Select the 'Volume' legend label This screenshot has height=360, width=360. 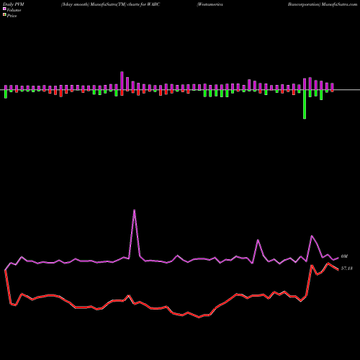click(x=14, y=10)
